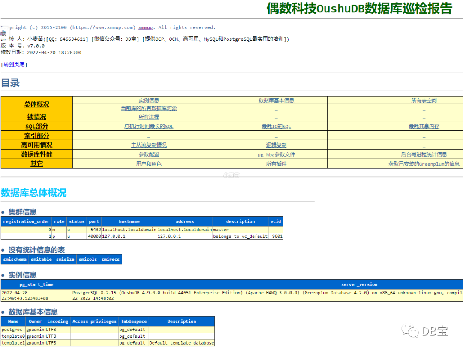Click the role column header
Viewport: 463px width, 351px height.
[x=59, y=221]
